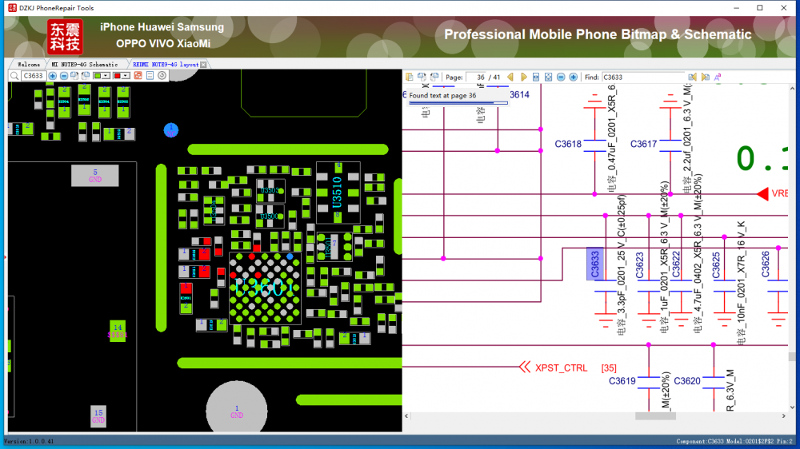The image size is (800, 449).
Task: Close the REDMI NOTE9-4G layout tab
Action: [x=203, y=64]
